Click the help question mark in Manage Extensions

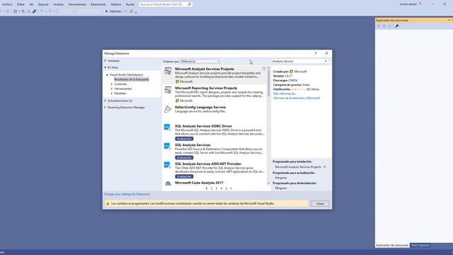pyautogui.click(x=316, y=53)
